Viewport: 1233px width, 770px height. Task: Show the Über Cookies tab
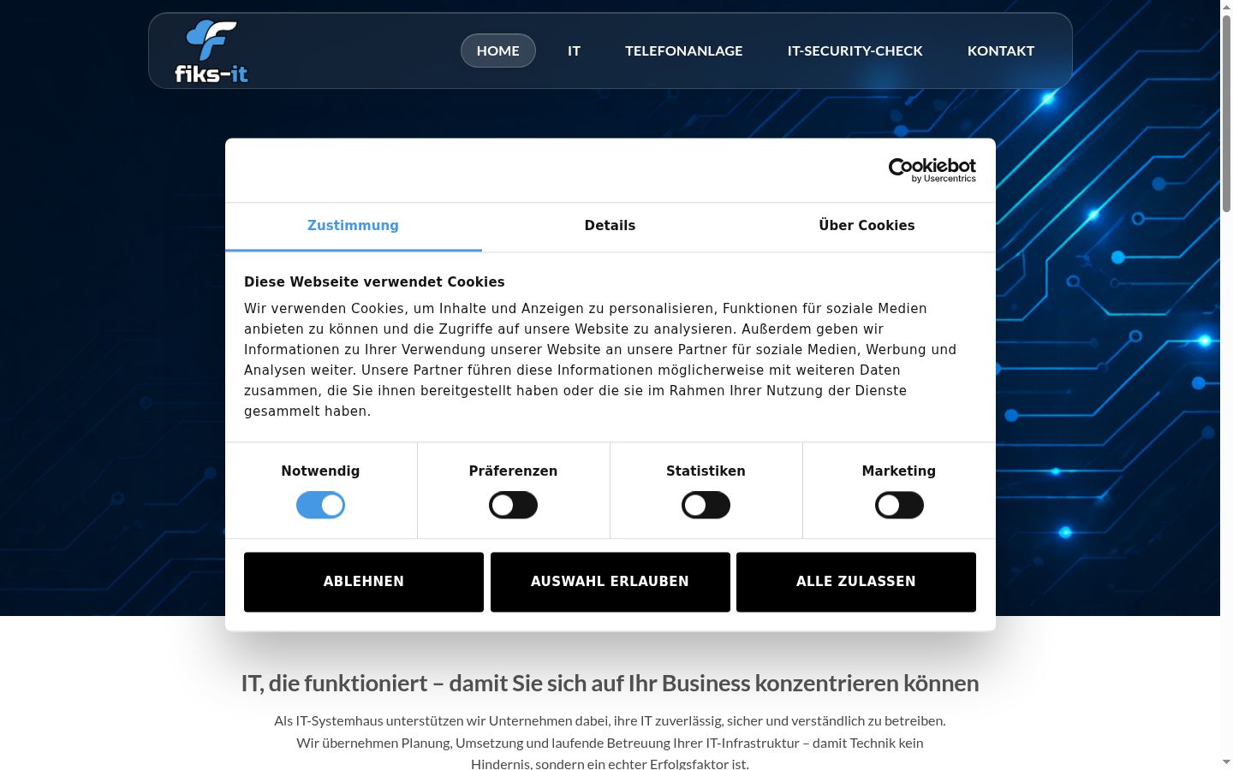tap(867, 226)
